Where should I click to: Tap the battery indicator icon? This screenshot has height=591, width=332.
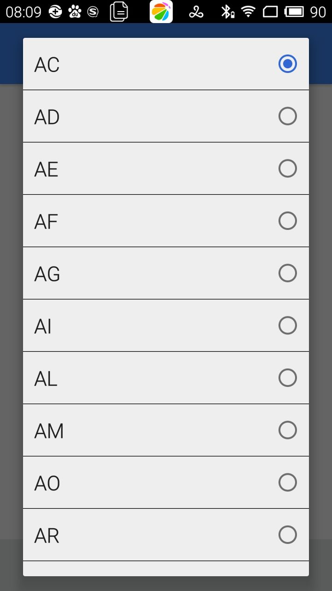[x=294, y=12]
